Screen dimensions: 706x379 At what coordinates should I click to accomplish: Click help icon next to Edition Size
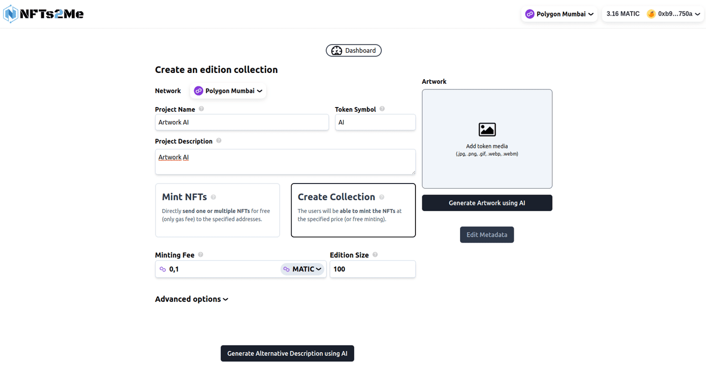tap(375, 255)
